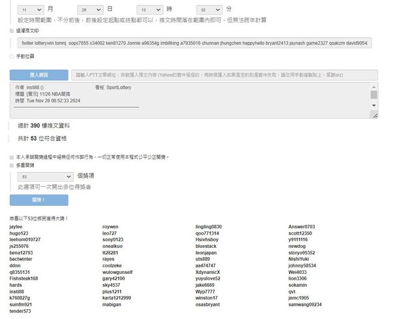Enable the 過濾推文ID checkbox
418x319 pixels.
pyautogui.click(x=12, y=30)
